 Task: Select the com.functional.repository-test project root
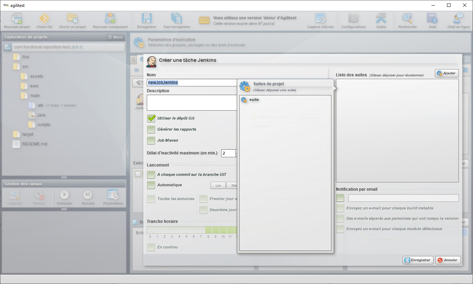pos(64,47)
